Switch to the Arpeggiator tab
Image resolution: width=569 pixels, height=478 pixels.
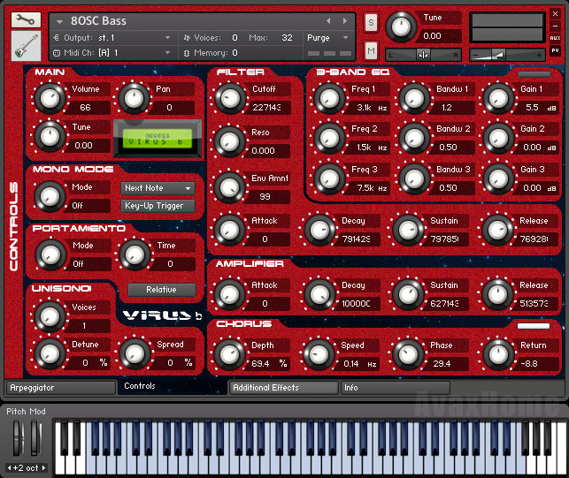60,388
